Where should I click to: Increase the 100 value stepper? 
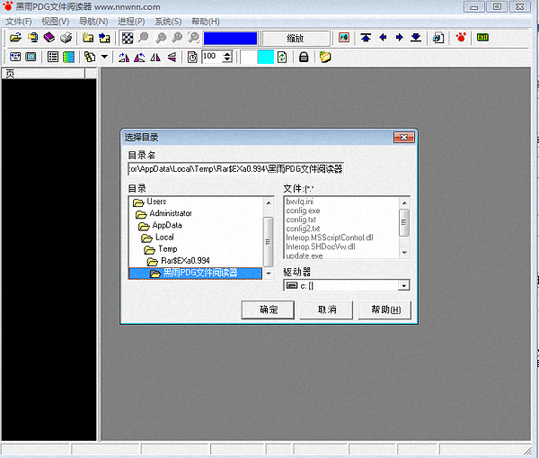tap(226, 53)
